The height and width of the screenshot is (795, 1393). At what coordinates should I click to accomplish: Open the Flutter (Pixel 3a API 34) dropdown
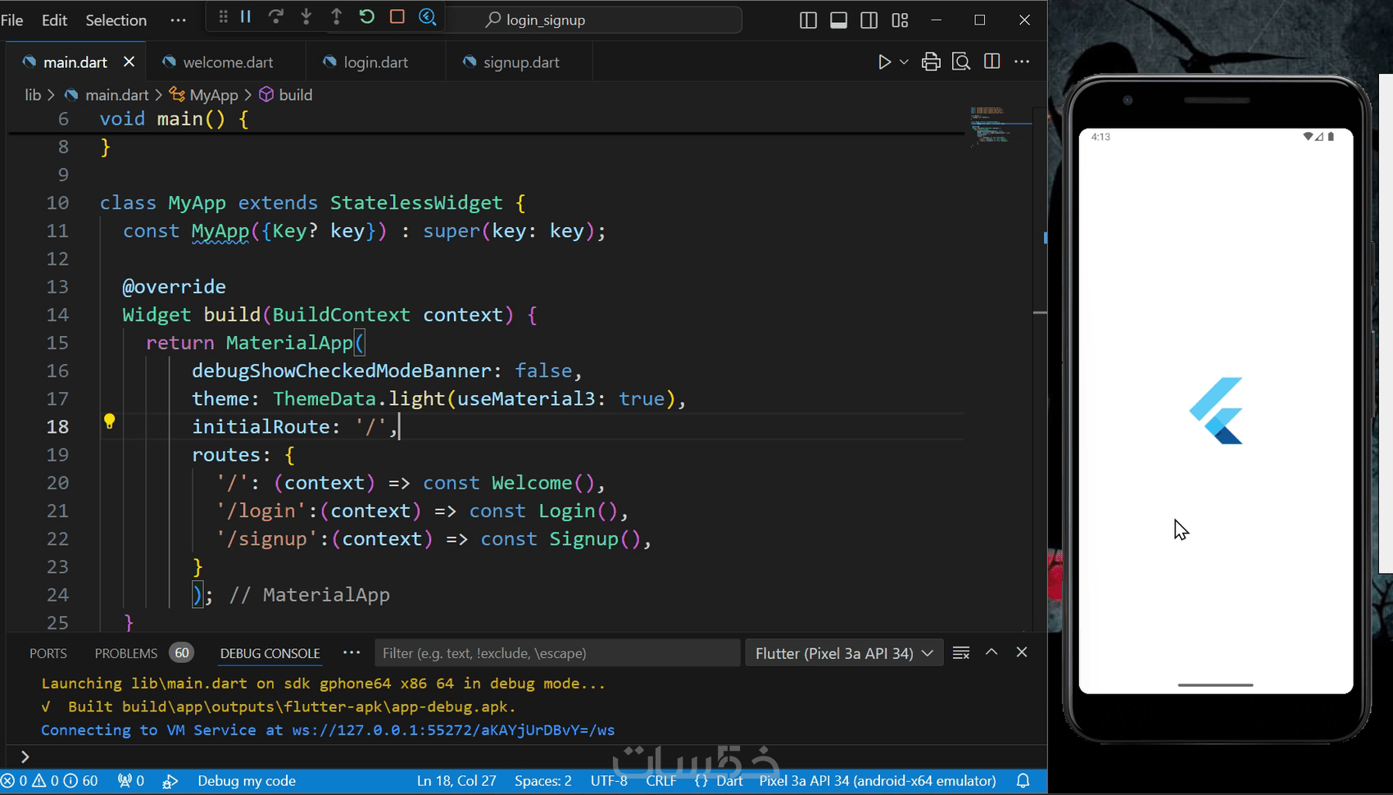pyautogui.click(x=843, y=653)
